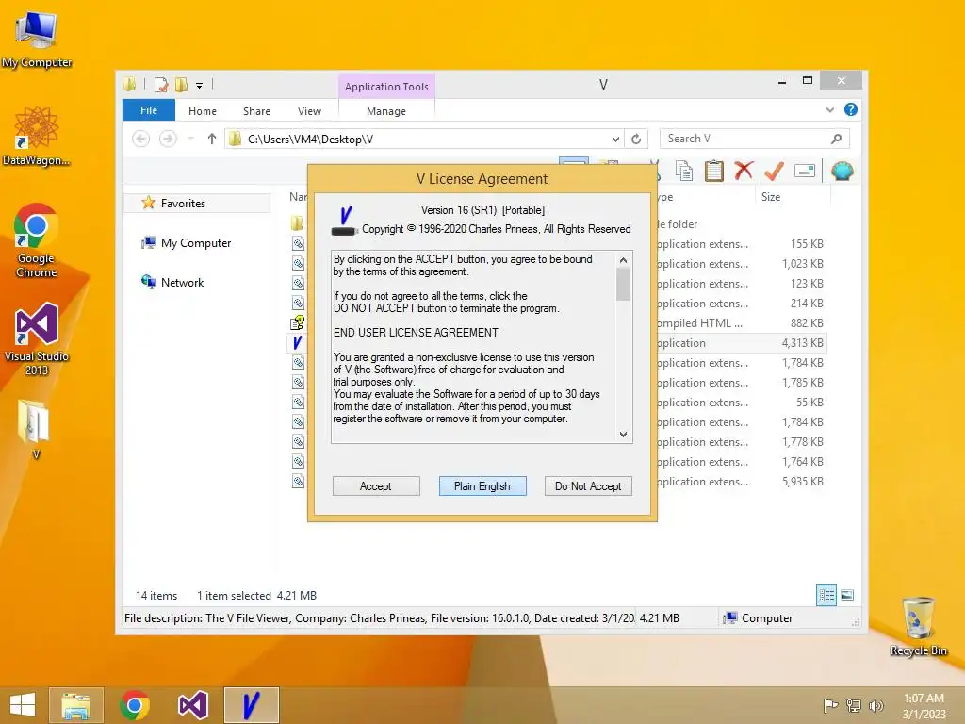Click the Refresh button beside address bar
This screenshot has width=965, height=724.
click(x=636, y=140)
